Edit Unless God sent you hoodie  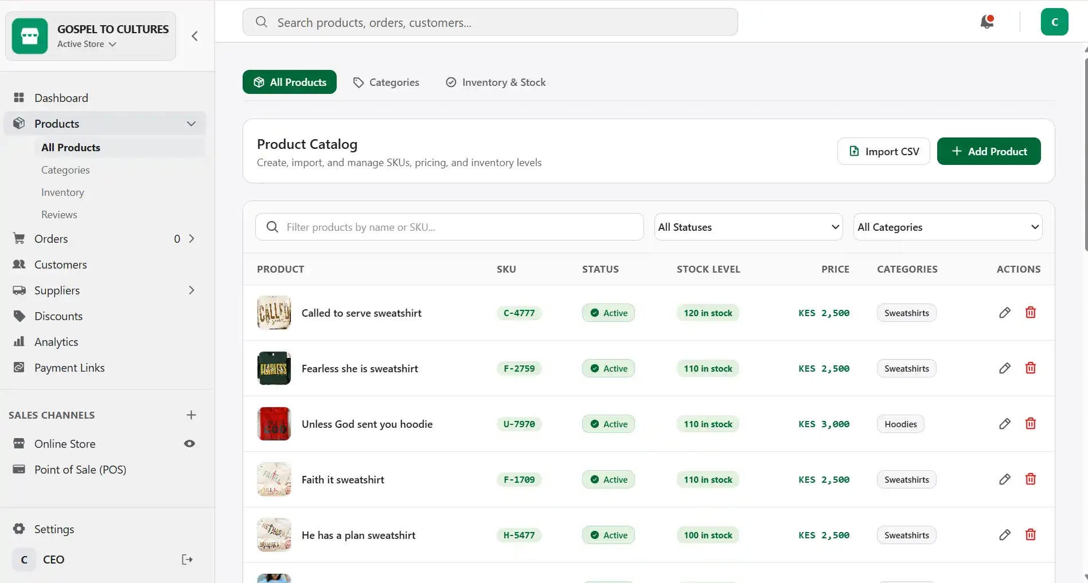[x=1004, y=424]
